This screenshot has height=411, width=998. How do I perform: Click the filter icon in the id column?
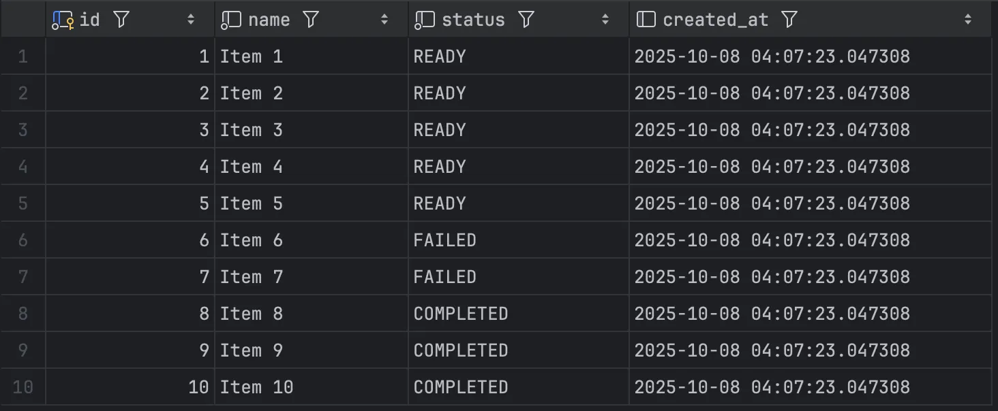tap(121, 20)
